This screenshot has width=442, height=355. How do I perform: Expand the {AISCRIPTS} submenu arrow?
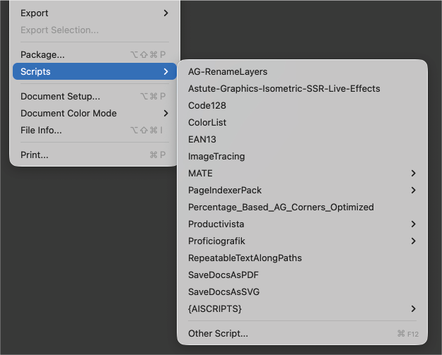pos(413,308)
